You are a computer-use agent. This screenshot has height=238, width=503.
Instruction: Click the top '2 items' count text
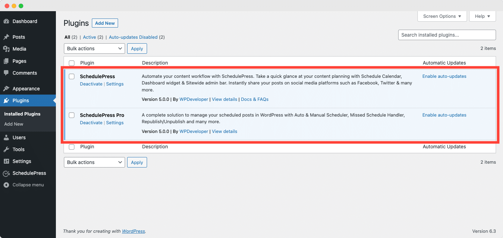(x=488, y=49)
